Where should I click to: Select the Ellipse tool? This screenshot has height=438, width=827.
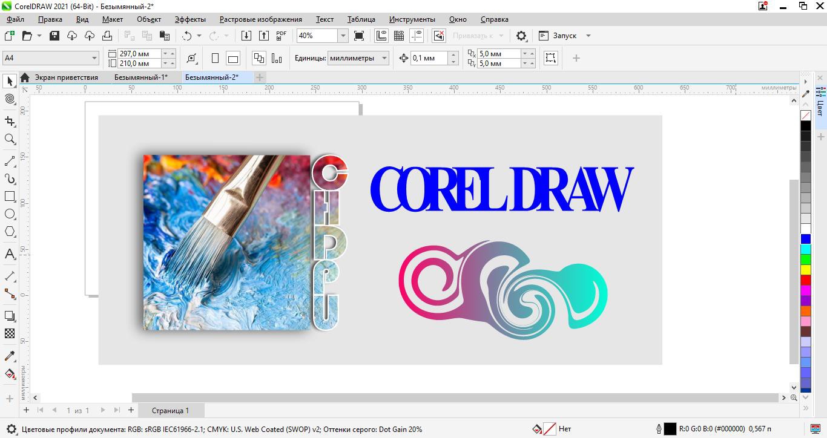coord(10,214)
